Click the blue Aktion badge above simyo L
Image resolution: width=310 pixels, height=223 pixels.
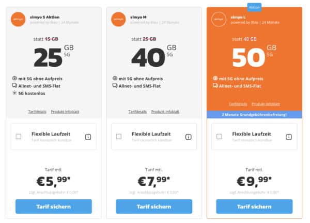(254, 7)
